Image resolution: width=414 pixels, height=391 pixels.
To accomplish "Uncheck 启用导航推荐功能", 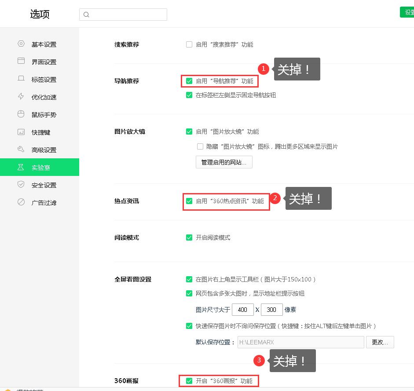I will click(x=189, y=81).
